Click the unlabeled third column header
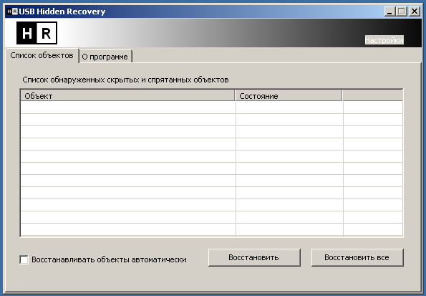Image resolution: width=426 pixels, height=296 pixels. point(372,96)
